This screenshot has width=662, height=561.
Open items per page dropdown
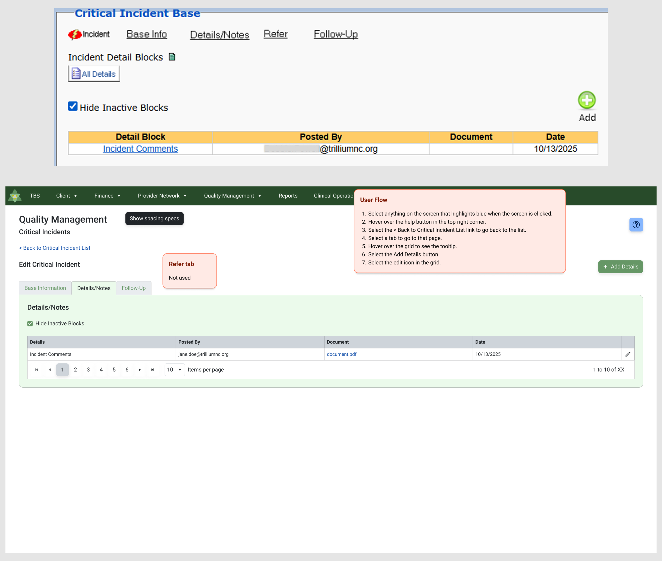pos(175,370)
